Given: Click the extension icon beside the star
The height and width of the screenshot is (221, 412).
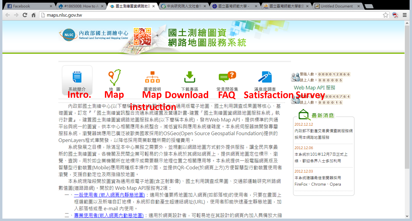Looking at the screenshot, I should (395, 15).
